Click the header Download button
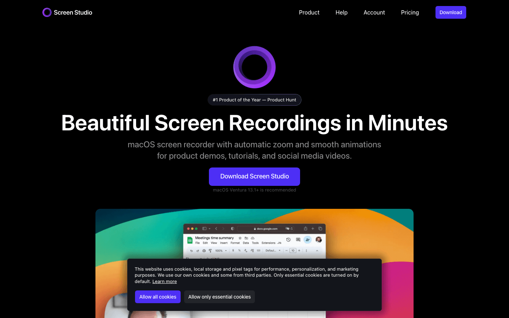Viewport: 509px width, 318px height. click(451, 12)
